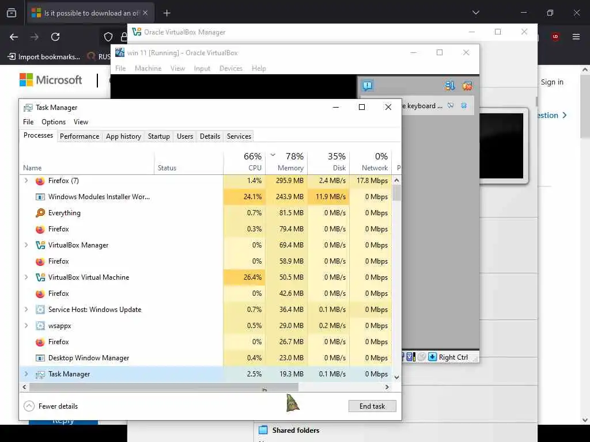590x442 pixels.
Task: Expand the VirtualBox Manager process
Action: pos(26,245)
